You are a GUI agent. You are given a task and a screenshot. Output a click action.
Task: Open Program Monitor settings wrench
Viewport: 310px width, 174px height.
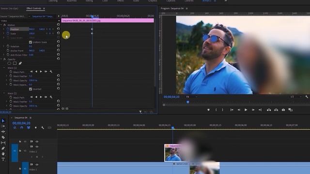[307, 97]
